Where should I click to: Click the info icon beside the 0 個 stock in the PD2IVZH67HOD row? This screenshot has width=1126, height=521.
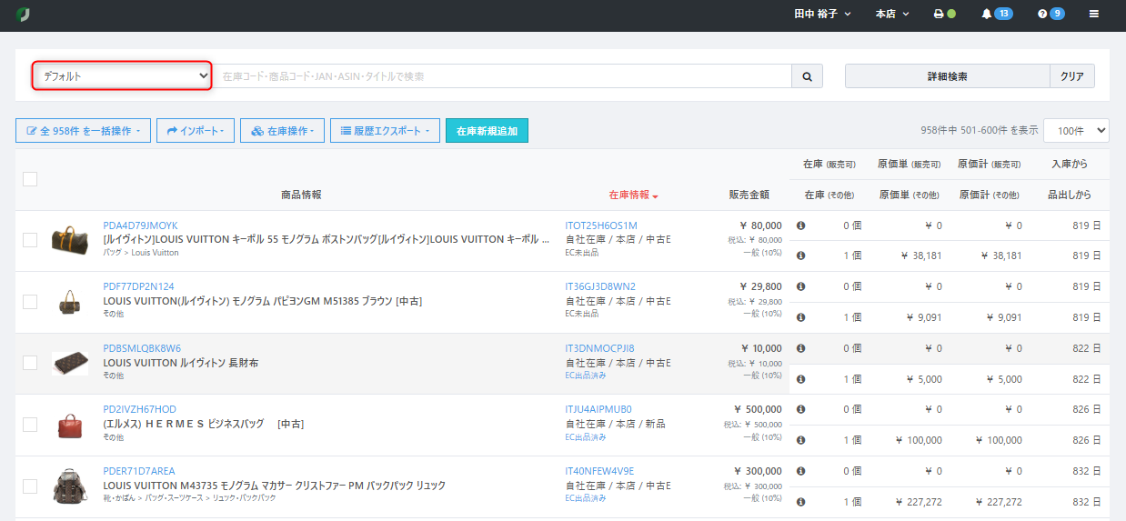[801, 409]
